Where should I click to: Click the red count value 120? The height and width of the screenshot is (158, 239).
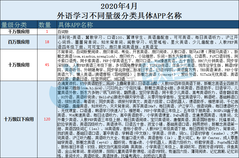click(x=47, y=119)
